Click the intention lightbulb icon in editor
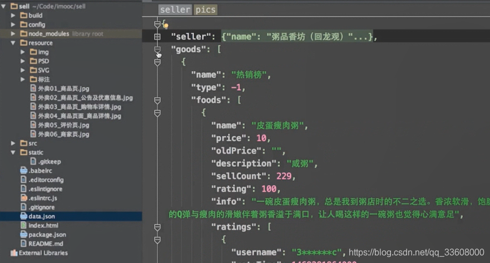Screen dimensions: 490x263 point(166,26)
